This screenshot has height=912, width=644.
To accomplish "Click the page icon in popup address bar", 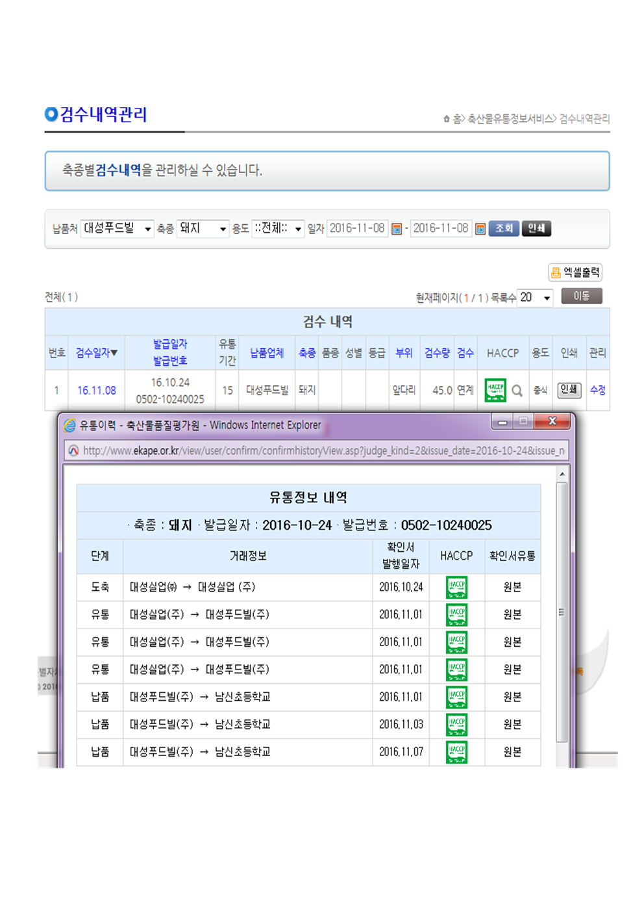I will tap(73, 450).
